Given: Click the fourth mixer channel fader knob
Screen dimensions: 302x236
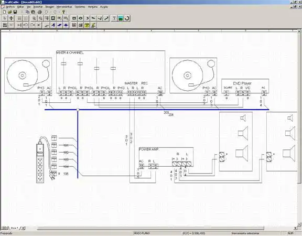Looking at the screenshot, I should (x=113, y=68).
